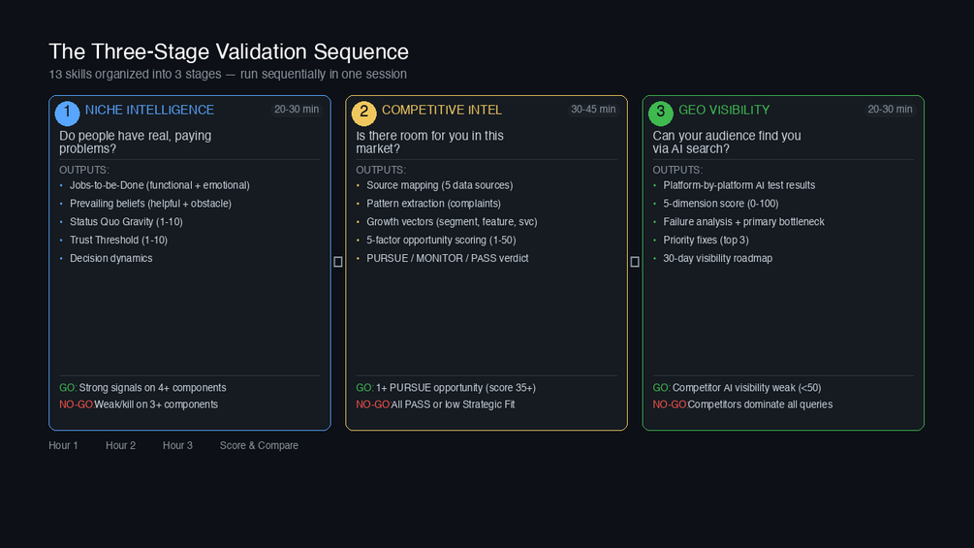The image size is (974, 548).
Task: Click the 20-30 min badge on GEO Visibility
Action: (890, 110)
